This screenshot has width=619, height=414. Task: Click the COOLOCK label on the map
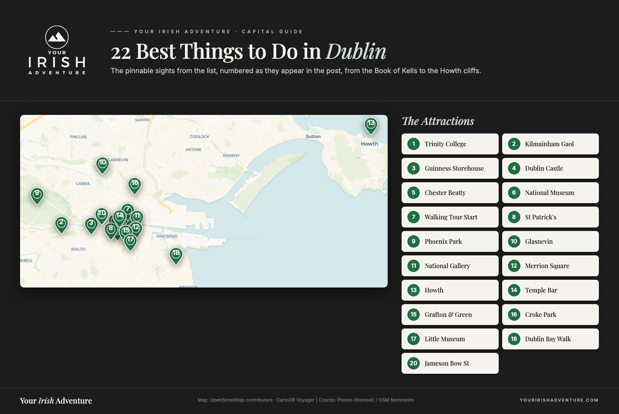coord(200,136)
